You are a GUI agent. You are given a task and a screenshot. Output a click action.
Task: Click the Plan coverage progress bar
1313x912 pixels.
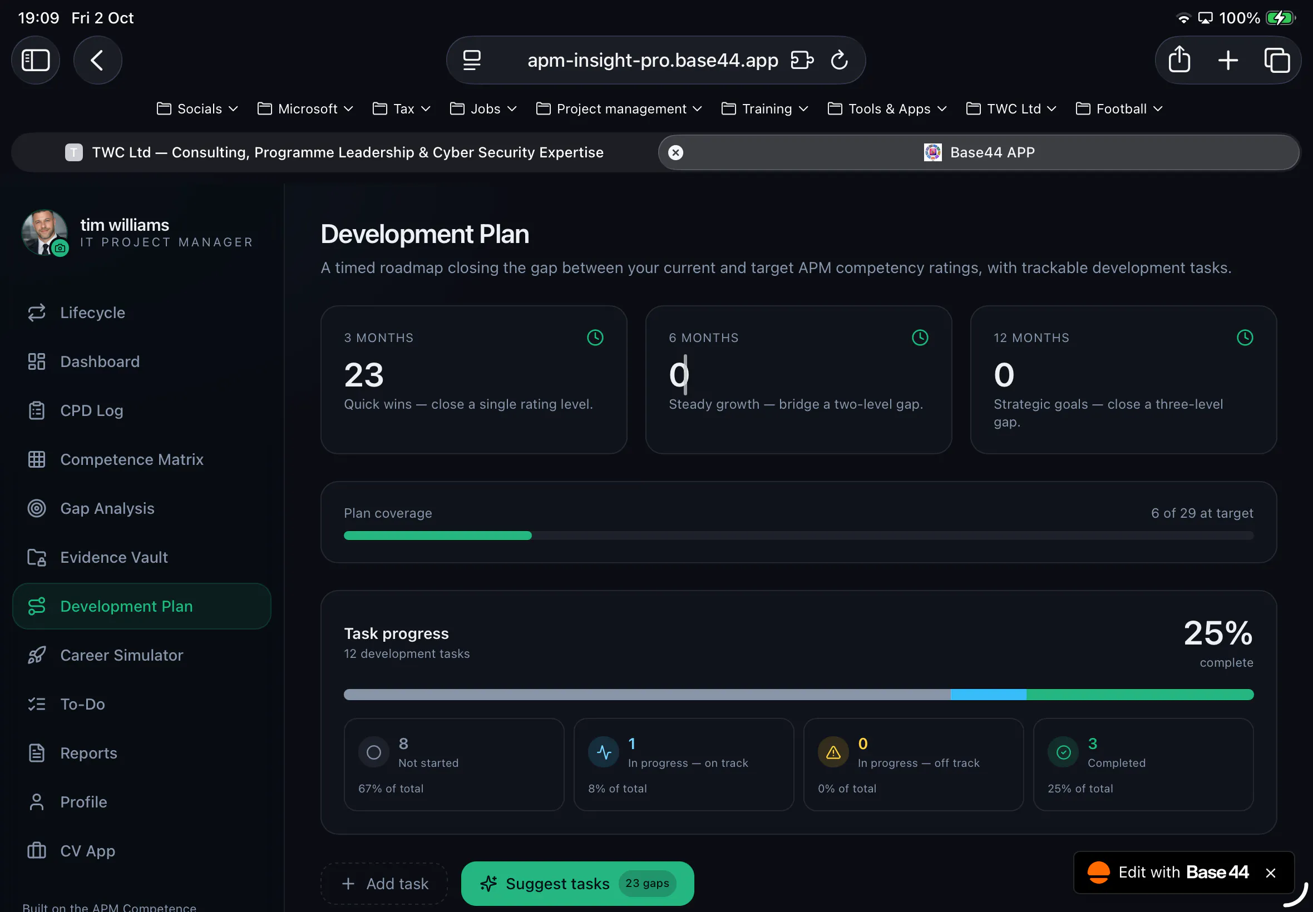click(x=798, y=536)
